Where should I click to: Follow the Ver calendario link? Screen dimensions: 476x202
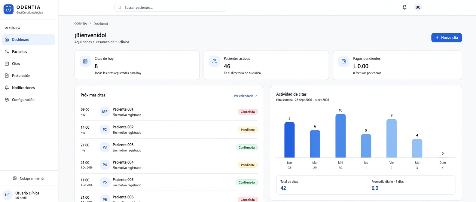click(x=246, y=96)
